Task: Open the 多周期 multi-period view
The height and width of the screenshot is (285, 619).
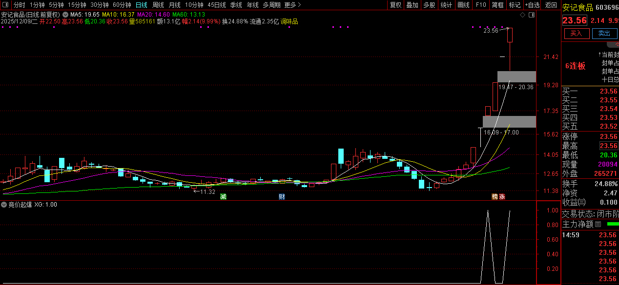Action: click(x=271, y=5)
